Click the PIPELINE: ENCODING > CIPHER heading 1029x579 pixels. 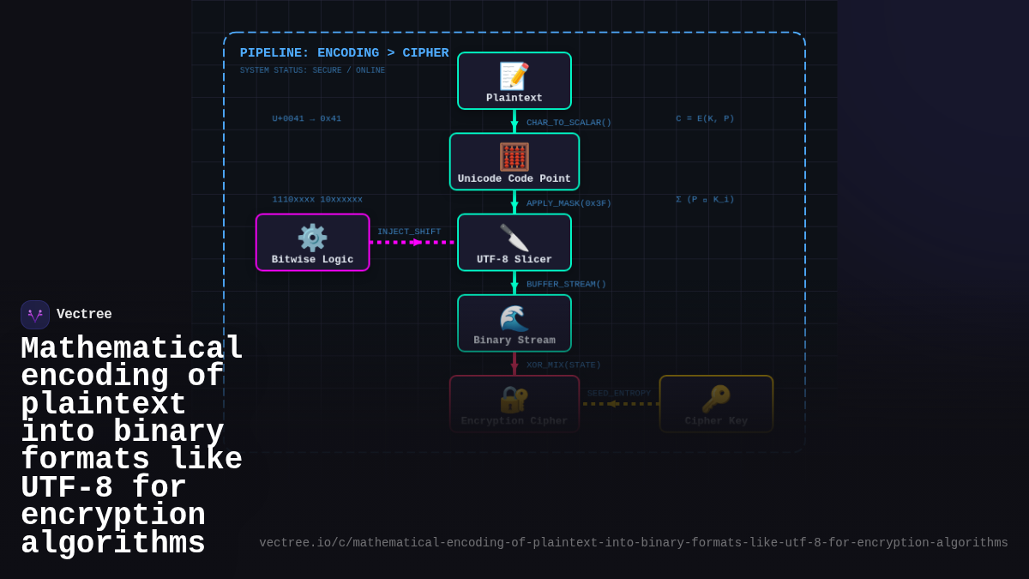(344, 53)
